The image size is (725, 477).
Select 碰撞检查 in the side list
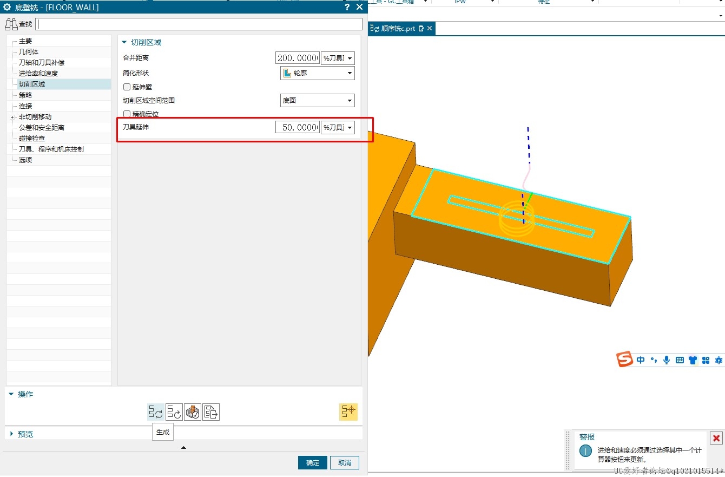click(x=32, y=139)
